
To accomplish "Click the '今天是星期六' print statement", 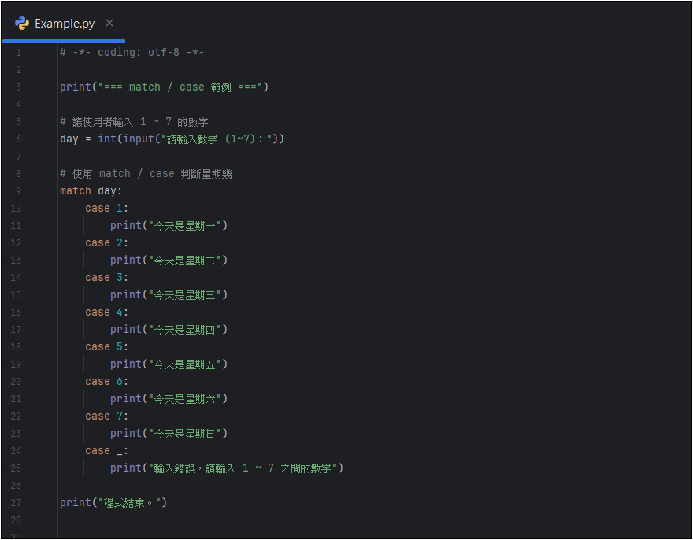I will pyautogui.click(x=169, y=398).
